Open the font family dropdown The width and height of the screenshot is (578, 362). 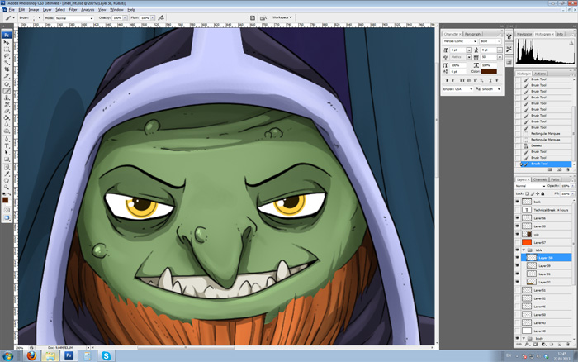[x=475, y=41]
